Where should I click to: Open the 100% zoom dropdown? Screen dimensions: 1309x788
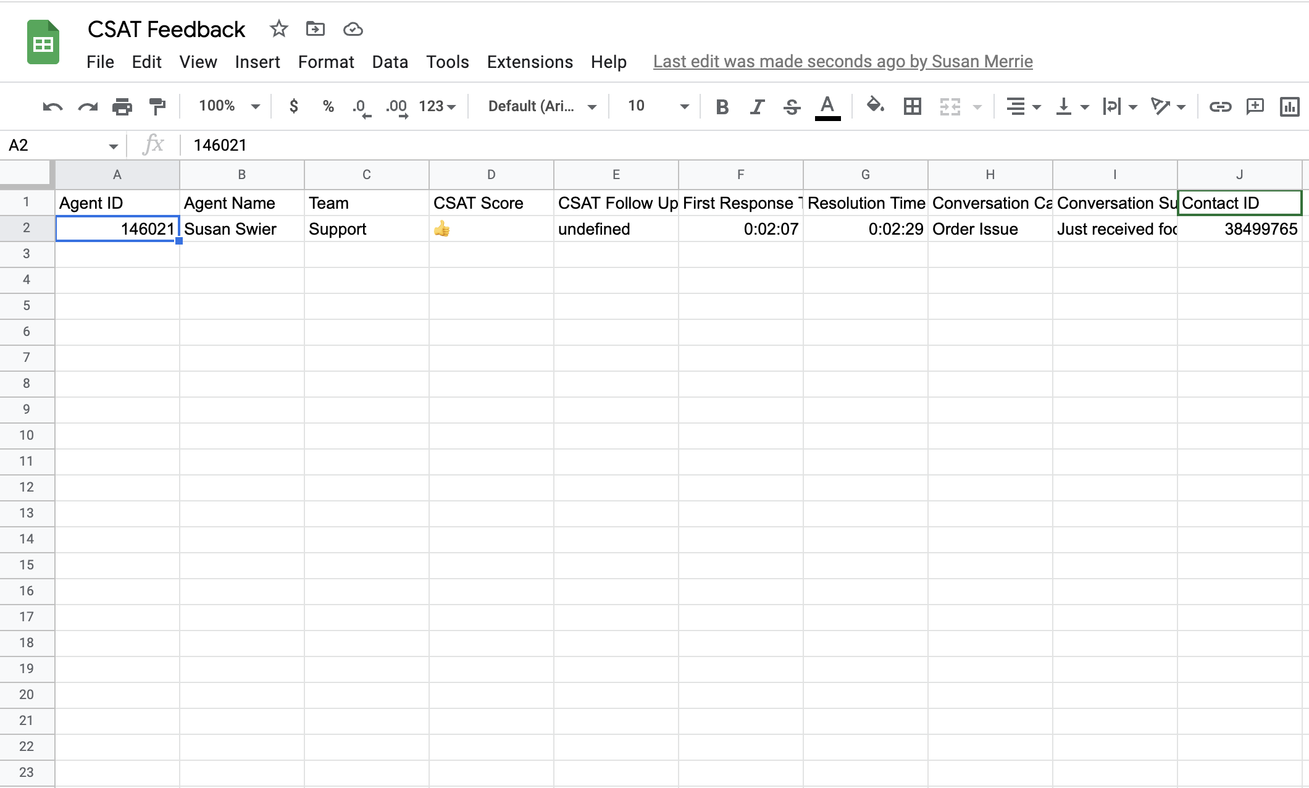[229, 106]
